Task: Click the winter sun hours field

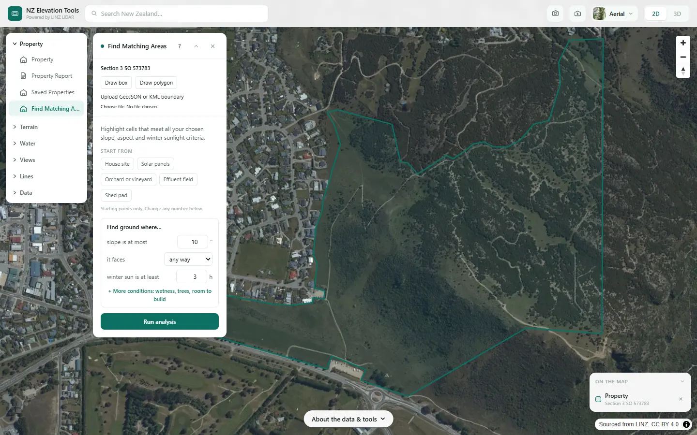Action: tap(192, 277)
